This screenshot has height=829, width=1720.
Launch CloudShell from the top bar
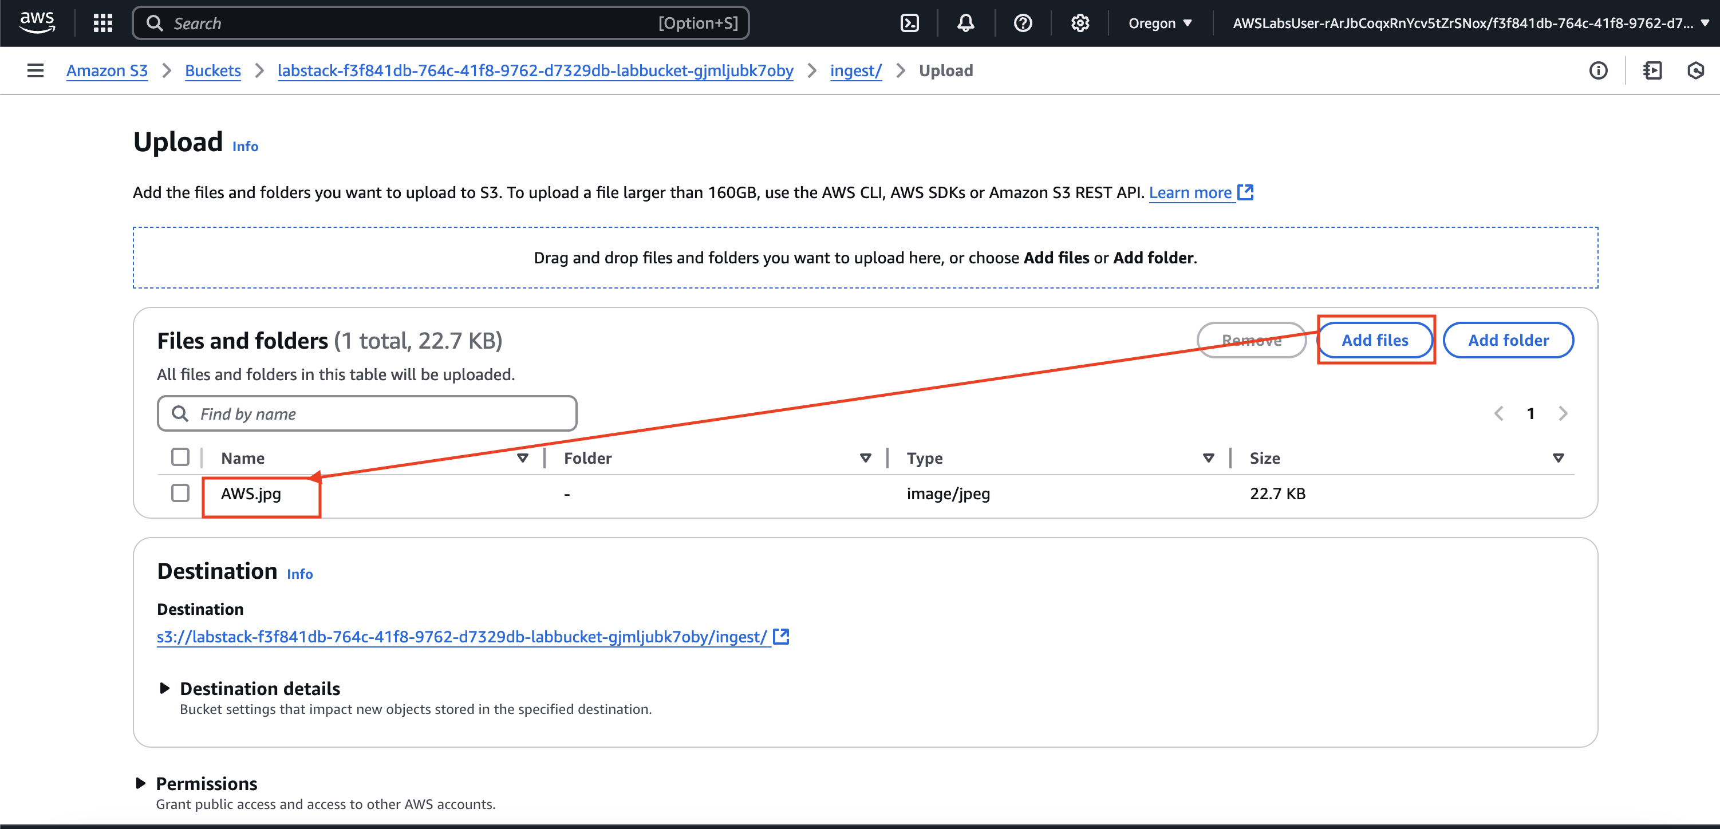point(909,23)
